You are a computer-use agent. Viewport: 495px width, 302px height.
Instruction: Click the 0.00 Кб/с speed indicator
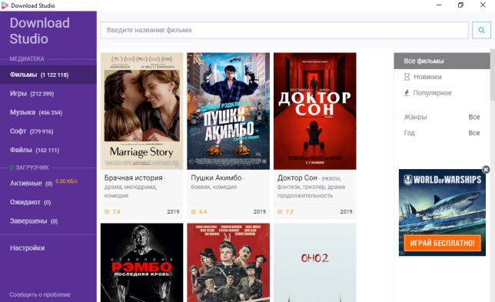67,181
